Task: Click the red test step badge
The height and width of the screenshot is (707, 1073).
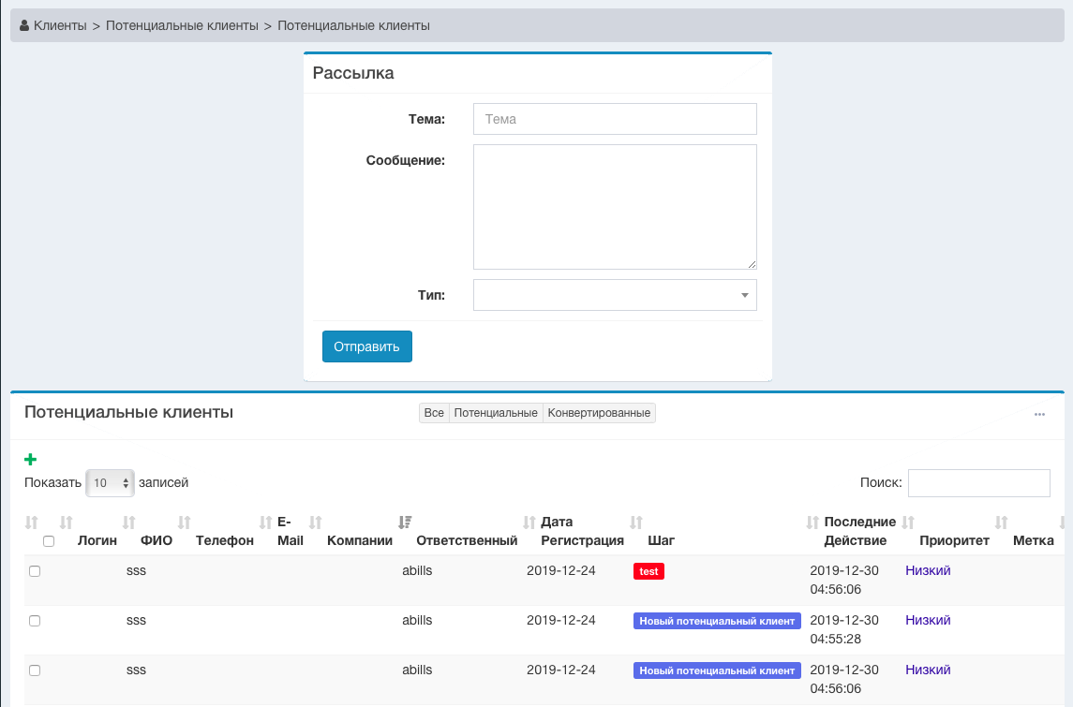Action: tap(648, 571)
